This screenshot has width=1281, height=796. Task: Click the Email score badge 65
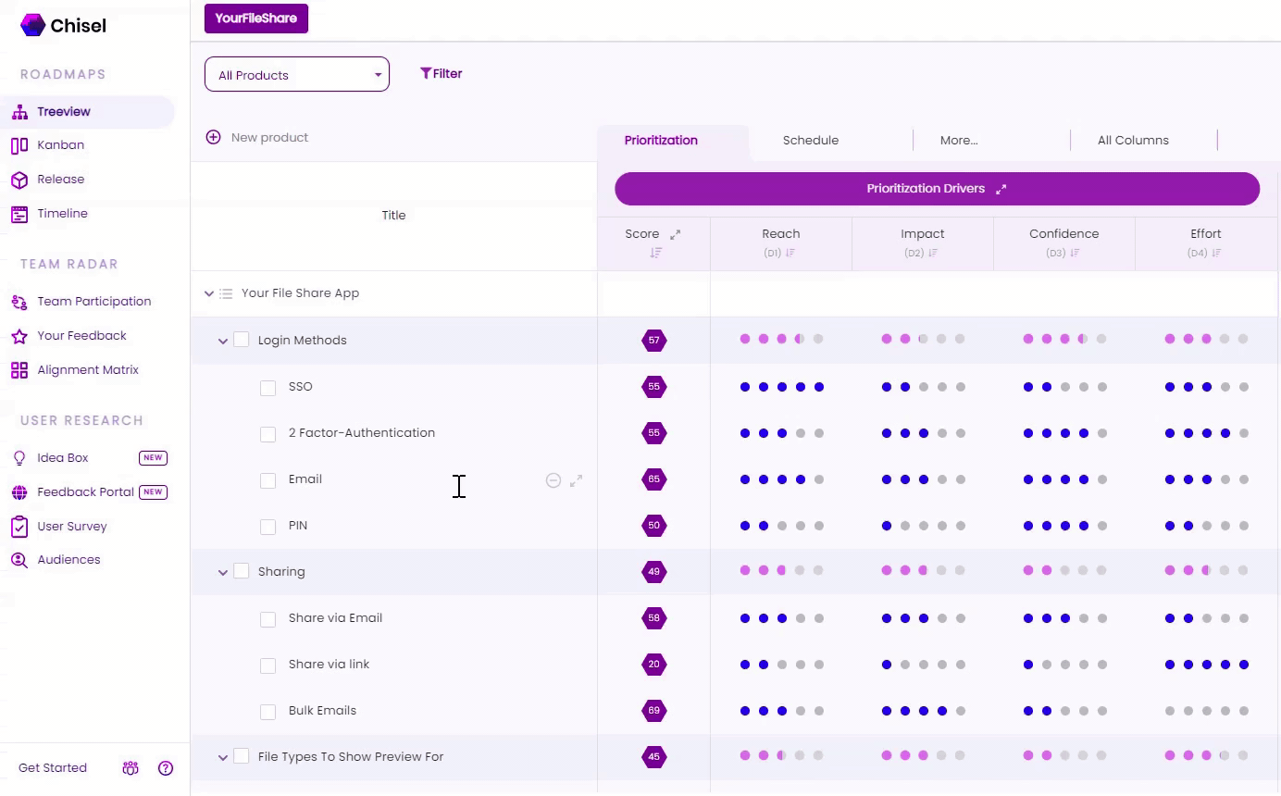pos(654,479)
